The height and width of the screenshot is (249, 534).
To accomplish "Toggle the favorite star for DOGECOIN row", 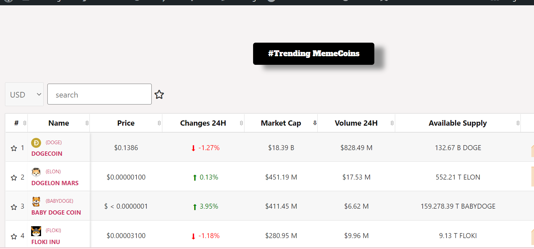I will coord(14,148).
